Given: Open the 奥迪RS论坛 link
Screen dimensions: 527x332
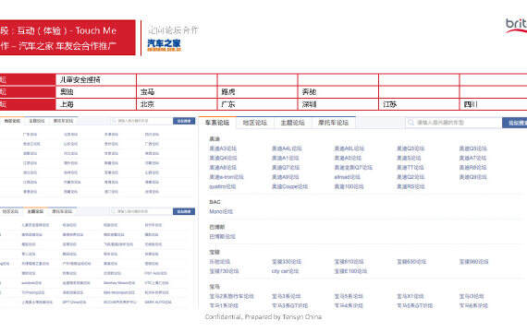Looking at the screenshot, I should 411,186.
